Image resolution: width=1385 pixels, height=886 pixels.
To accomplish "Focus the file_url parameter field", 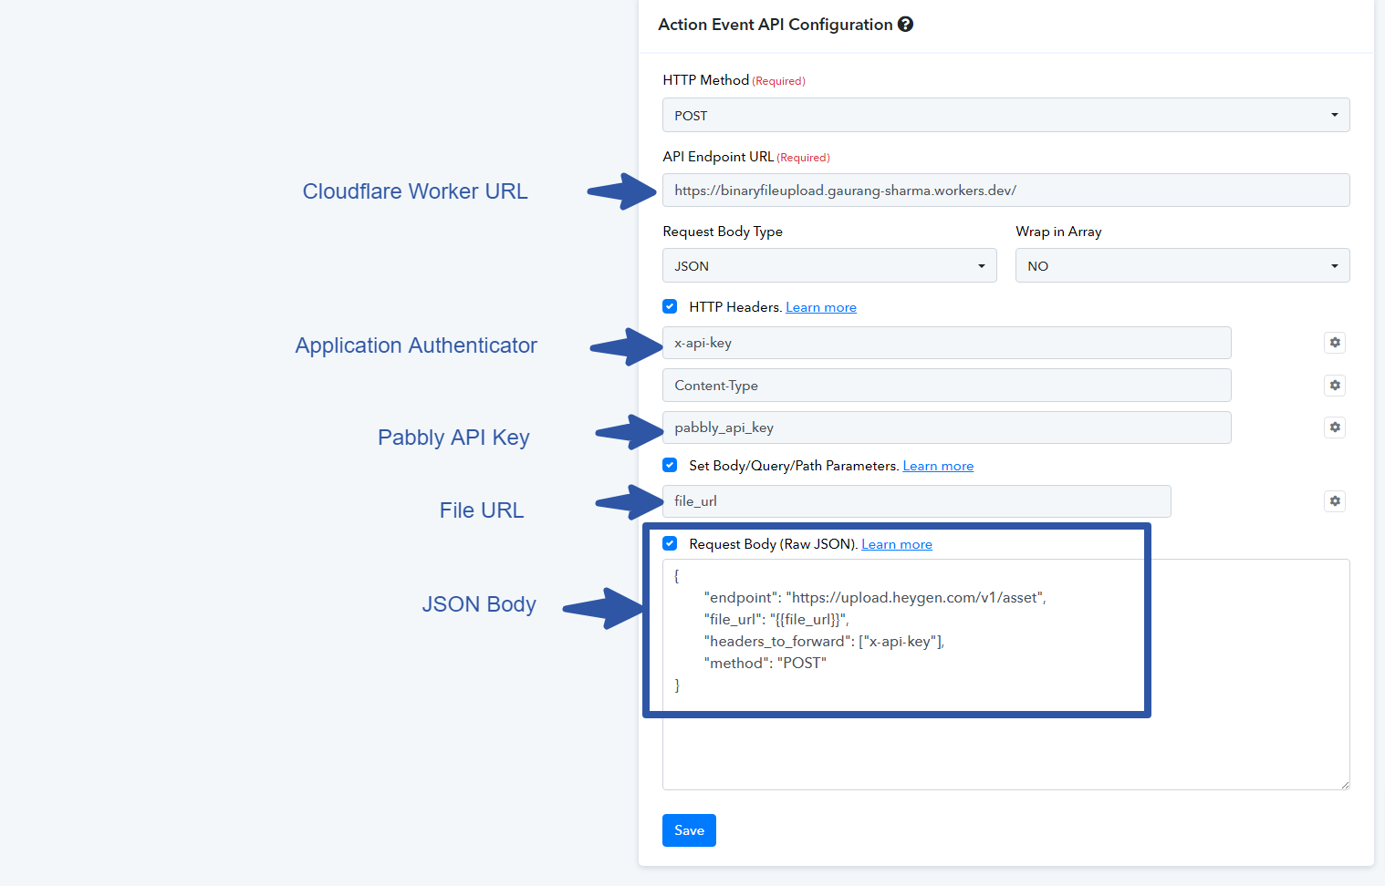I will pos(916,501).
